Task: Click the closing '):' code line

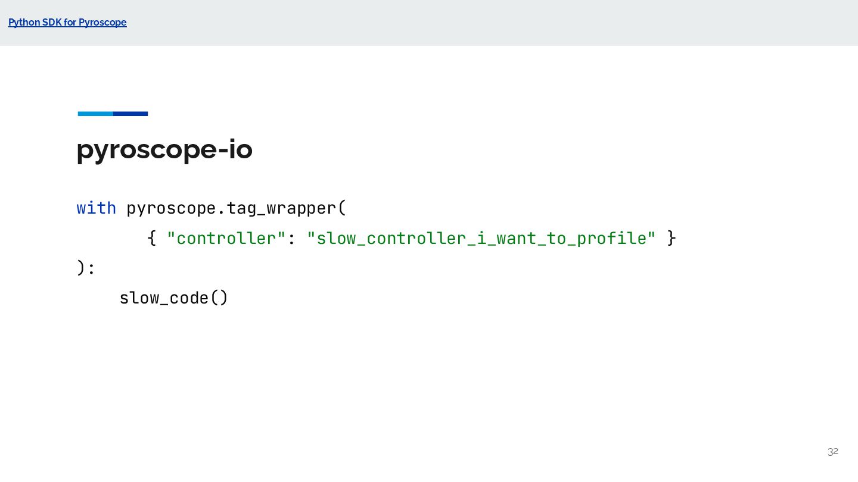Action: [x=86, y=268]
